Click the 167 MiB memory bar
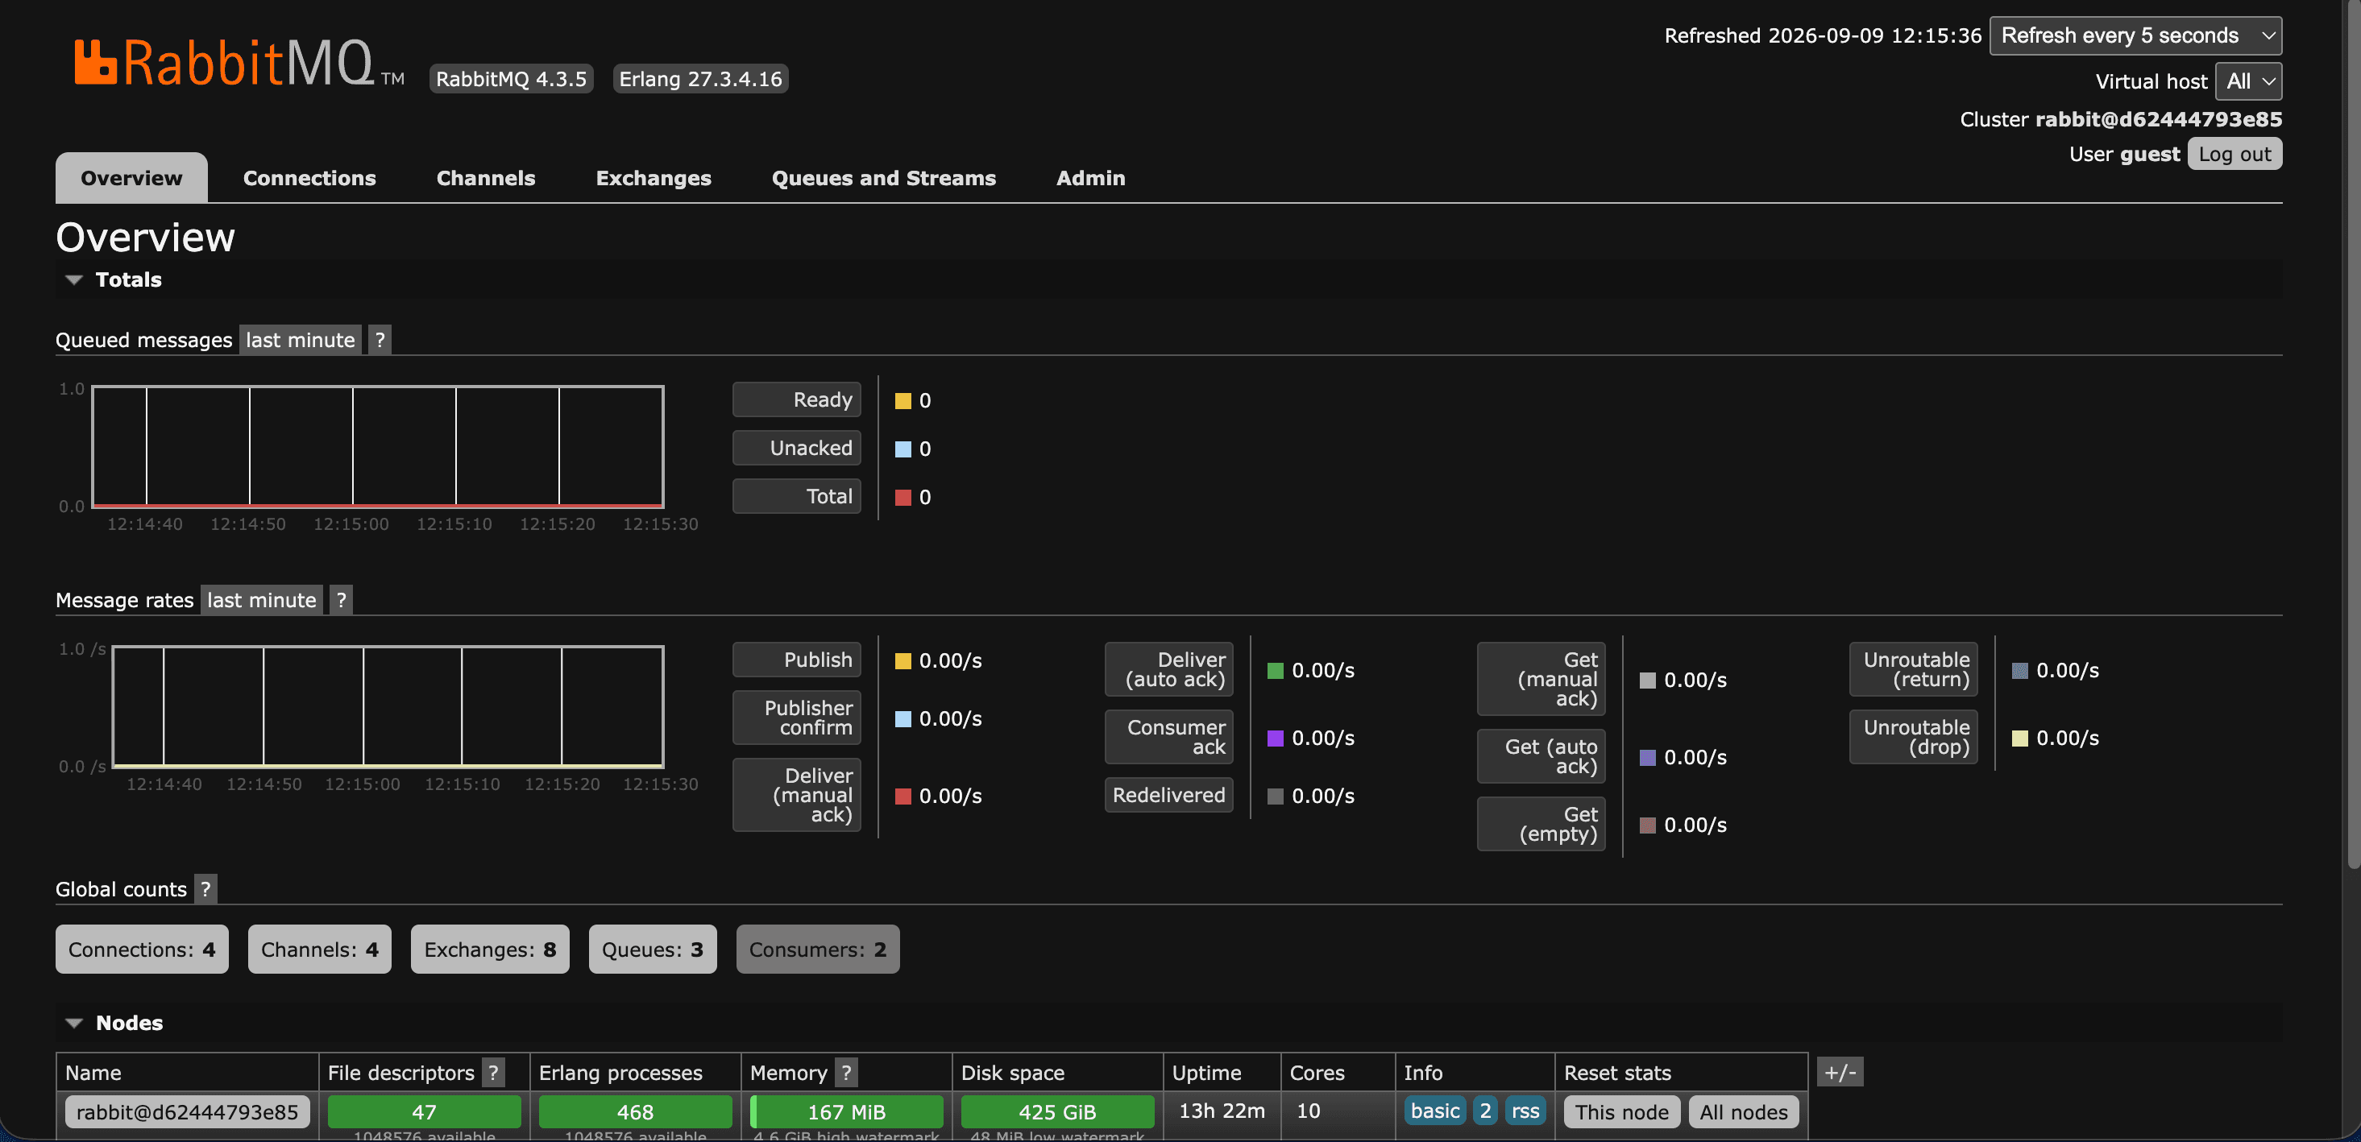The width and height of the screenshot is (2361, 1142). 846,1111
